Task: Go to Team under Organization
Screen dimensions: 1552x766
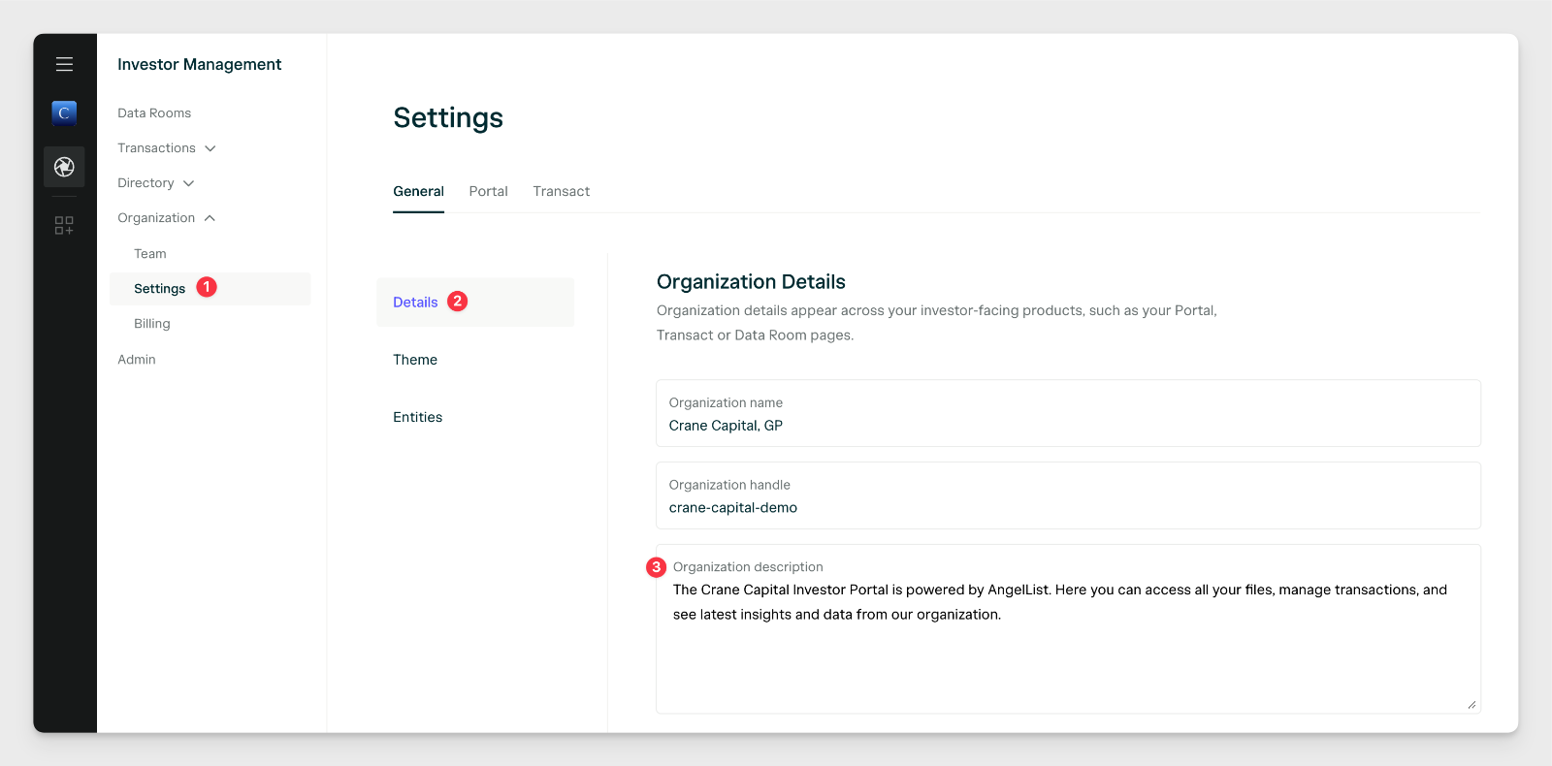Action: [x=150, y=254]
